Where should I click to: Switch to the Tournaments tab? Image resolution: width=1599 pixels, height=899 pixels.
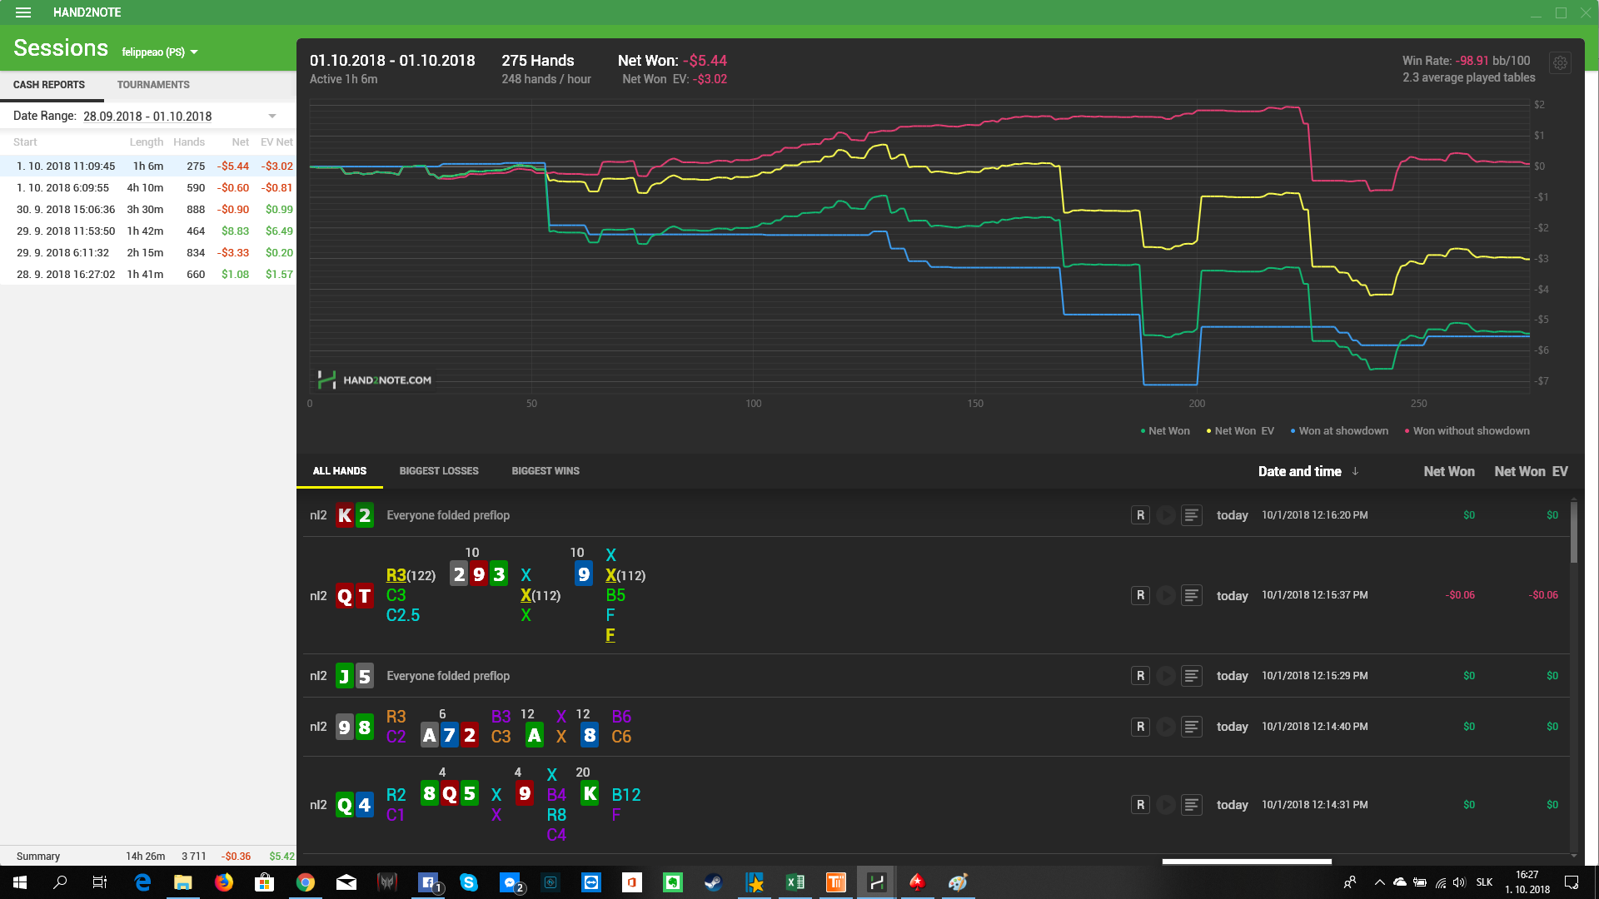coord(153,85)
